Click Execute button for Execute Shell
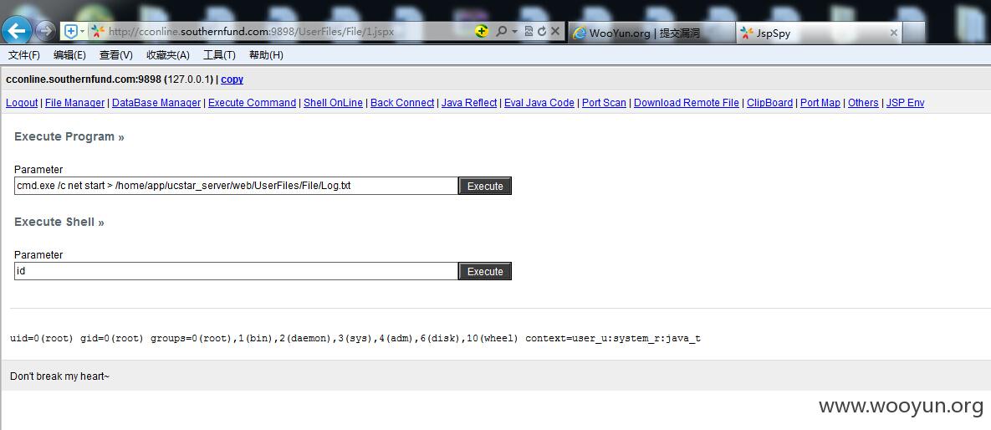991x430 pixels. 485,271
